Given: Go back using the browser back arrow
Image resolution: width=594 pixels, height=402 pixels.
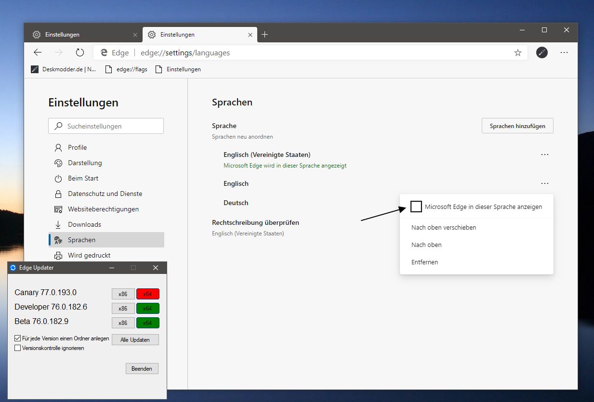Looking at the screenshot, I should 38,53.
